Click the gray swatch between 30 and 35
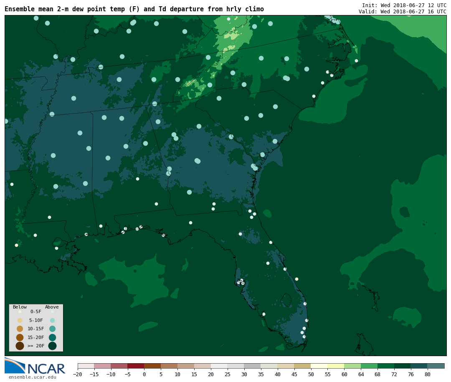The image size is (451, 382). [253, 366]
